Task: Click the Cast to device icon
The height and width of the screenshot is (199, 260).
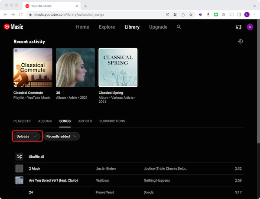Action: pos(238,27)
